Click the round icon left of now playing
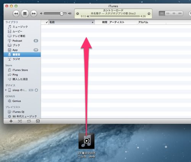Screen dimensions: 191x162 [x=78, y=14]
